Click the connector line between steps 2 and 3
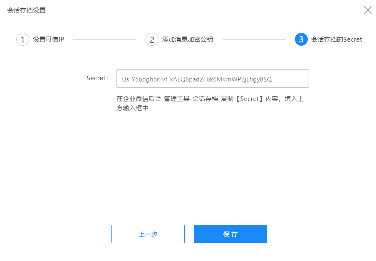Image resolution: width=376 pixels, height=261 pixels. (x=254, y=39)
